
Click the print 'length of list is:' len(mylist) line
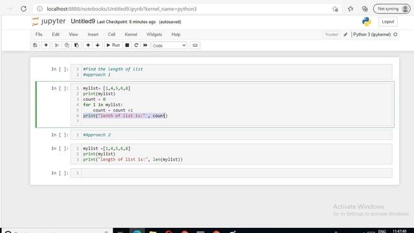[133, 160]
